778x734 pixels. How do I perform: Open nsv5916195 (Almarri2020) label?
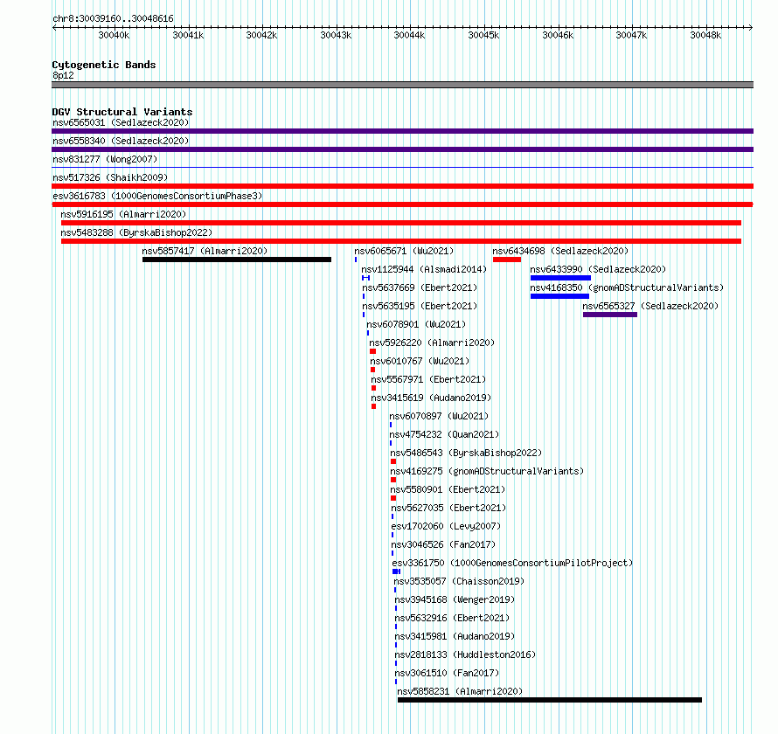click(123, 214)
